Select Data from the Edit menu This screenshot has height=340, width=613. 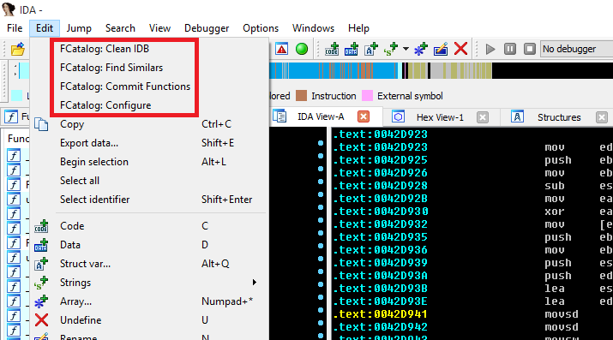[149, 245]
